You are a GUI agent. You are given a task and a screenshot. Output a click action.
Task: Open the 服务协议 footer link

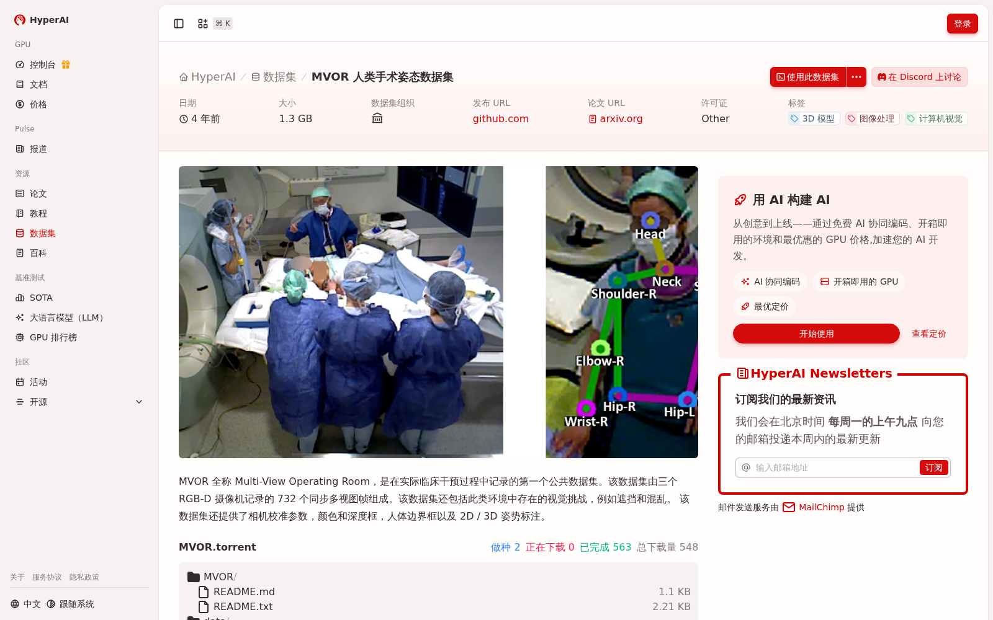click(x=47, y=577)
